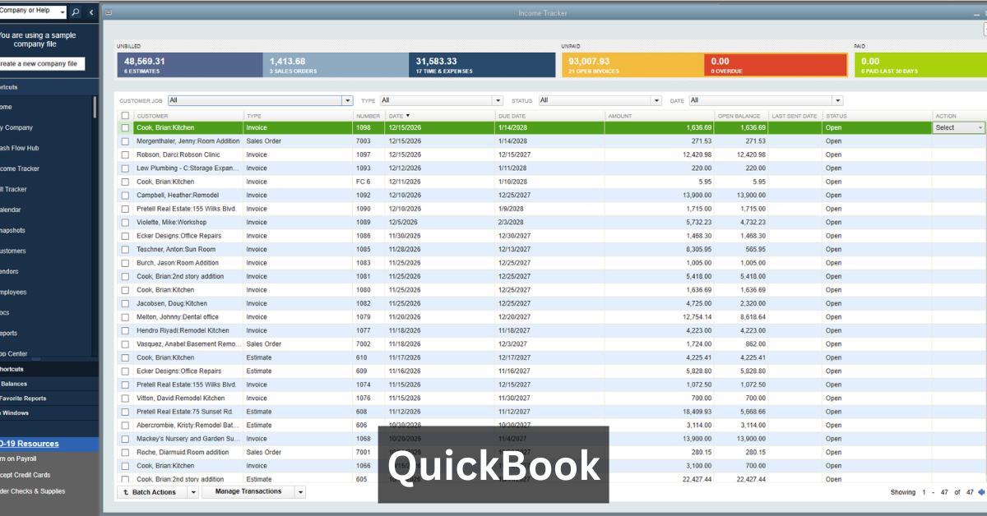Open My Company in sidebar
Screen dimensions: 987x516
(x=16, y=127)
